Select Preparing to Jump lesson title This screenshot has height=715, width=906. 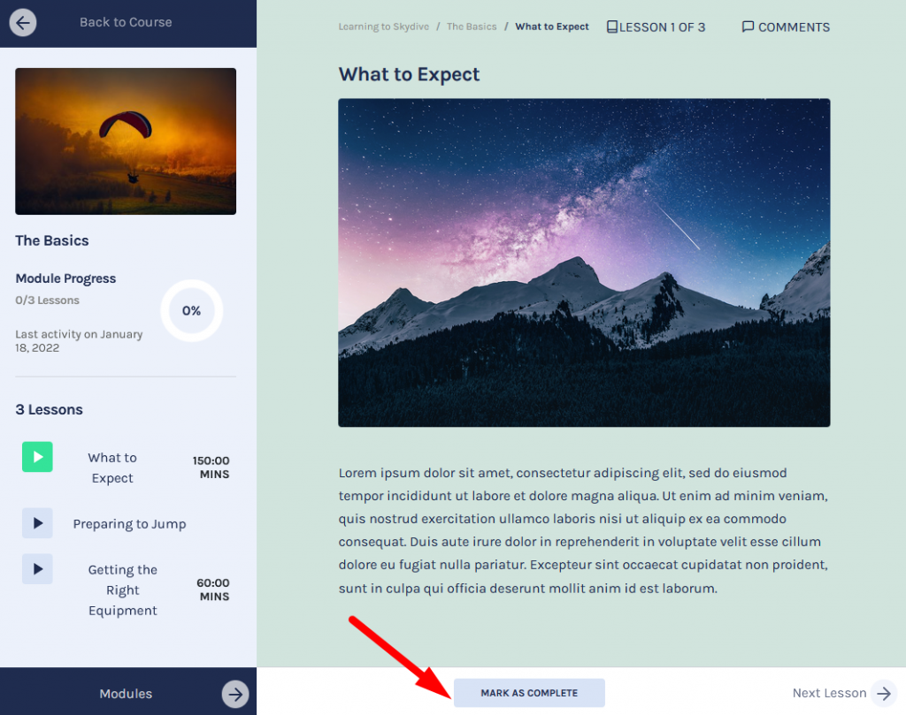point(129,524)
